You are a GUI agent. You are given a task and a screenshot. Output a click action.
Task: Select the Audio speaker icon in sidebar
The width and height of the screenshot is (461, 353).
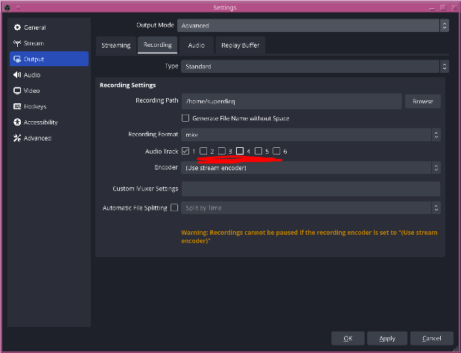point(17,75)
